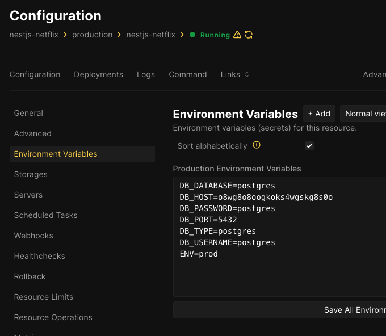Viewport: 386px width, 336px height.
Task: Click the + Add variable button
Action: click(x=319, y=114)
